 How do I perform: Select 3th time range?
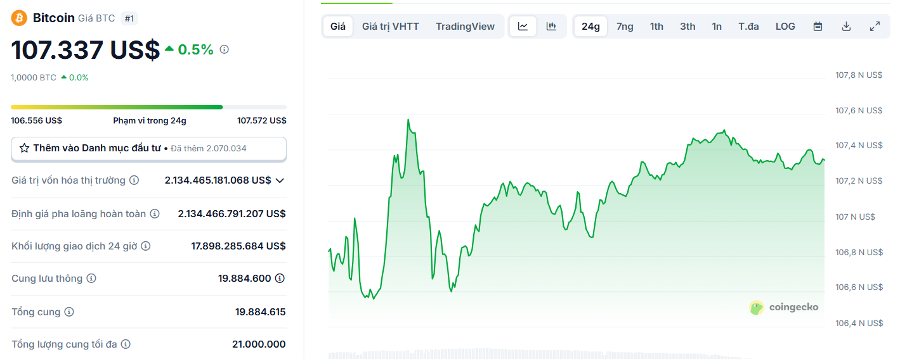[x=688, y=27]
